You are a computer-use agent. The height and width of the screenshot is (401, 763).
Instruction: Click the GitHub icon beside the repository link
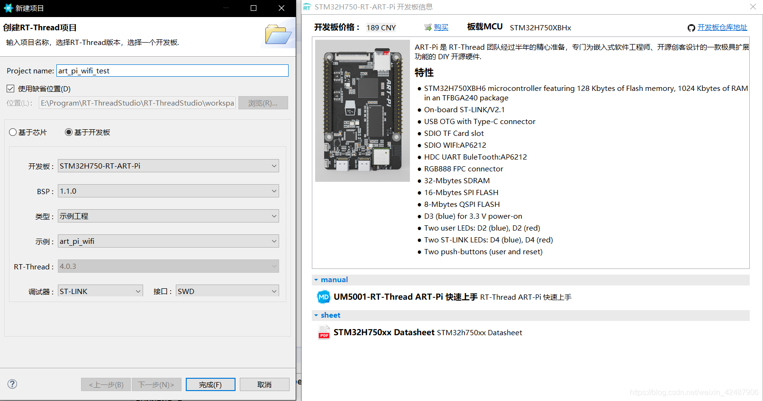[691, 28]
